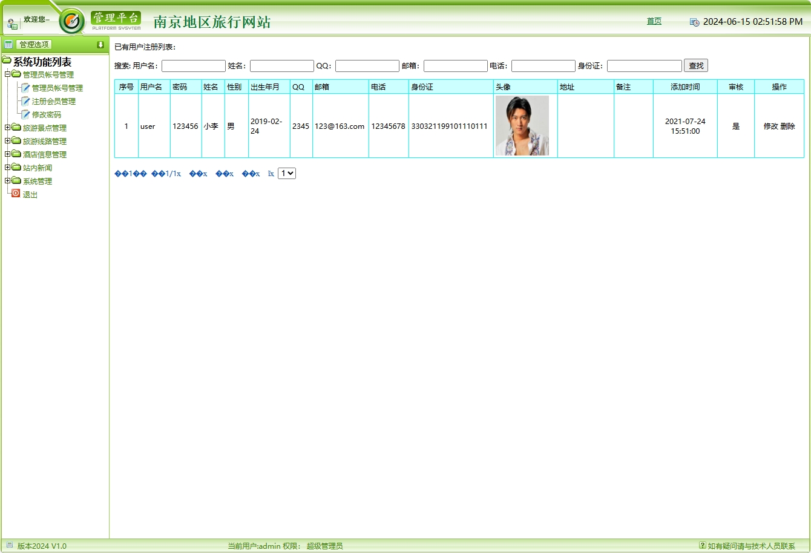Click the panel grid icon beside 管理选项
The height and width of the screenshot is (553, 811).
pos(8,44)
